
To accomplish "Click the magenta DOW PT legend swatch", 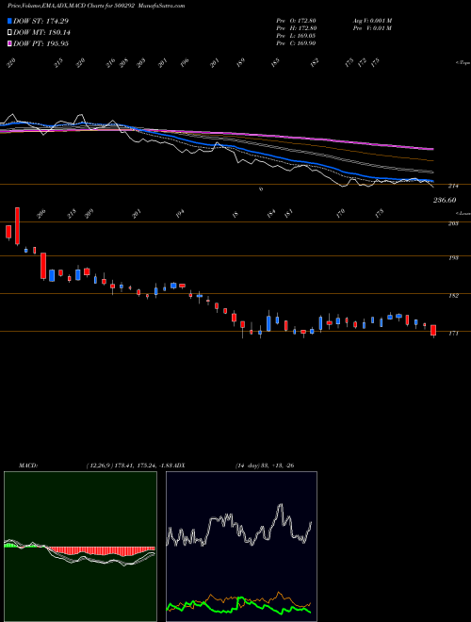I will pos(9,43).
